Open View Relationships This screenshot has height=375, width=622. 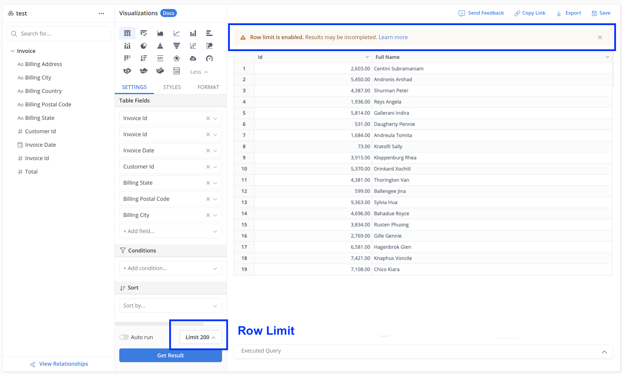click(x=59, y=364)
